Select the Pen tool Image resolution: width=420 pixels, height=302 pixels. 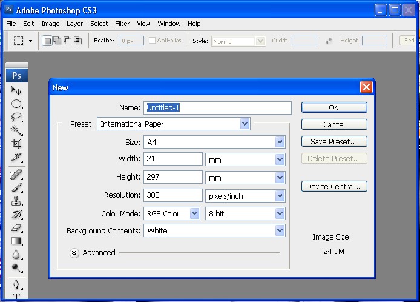(x=16, y=284)
